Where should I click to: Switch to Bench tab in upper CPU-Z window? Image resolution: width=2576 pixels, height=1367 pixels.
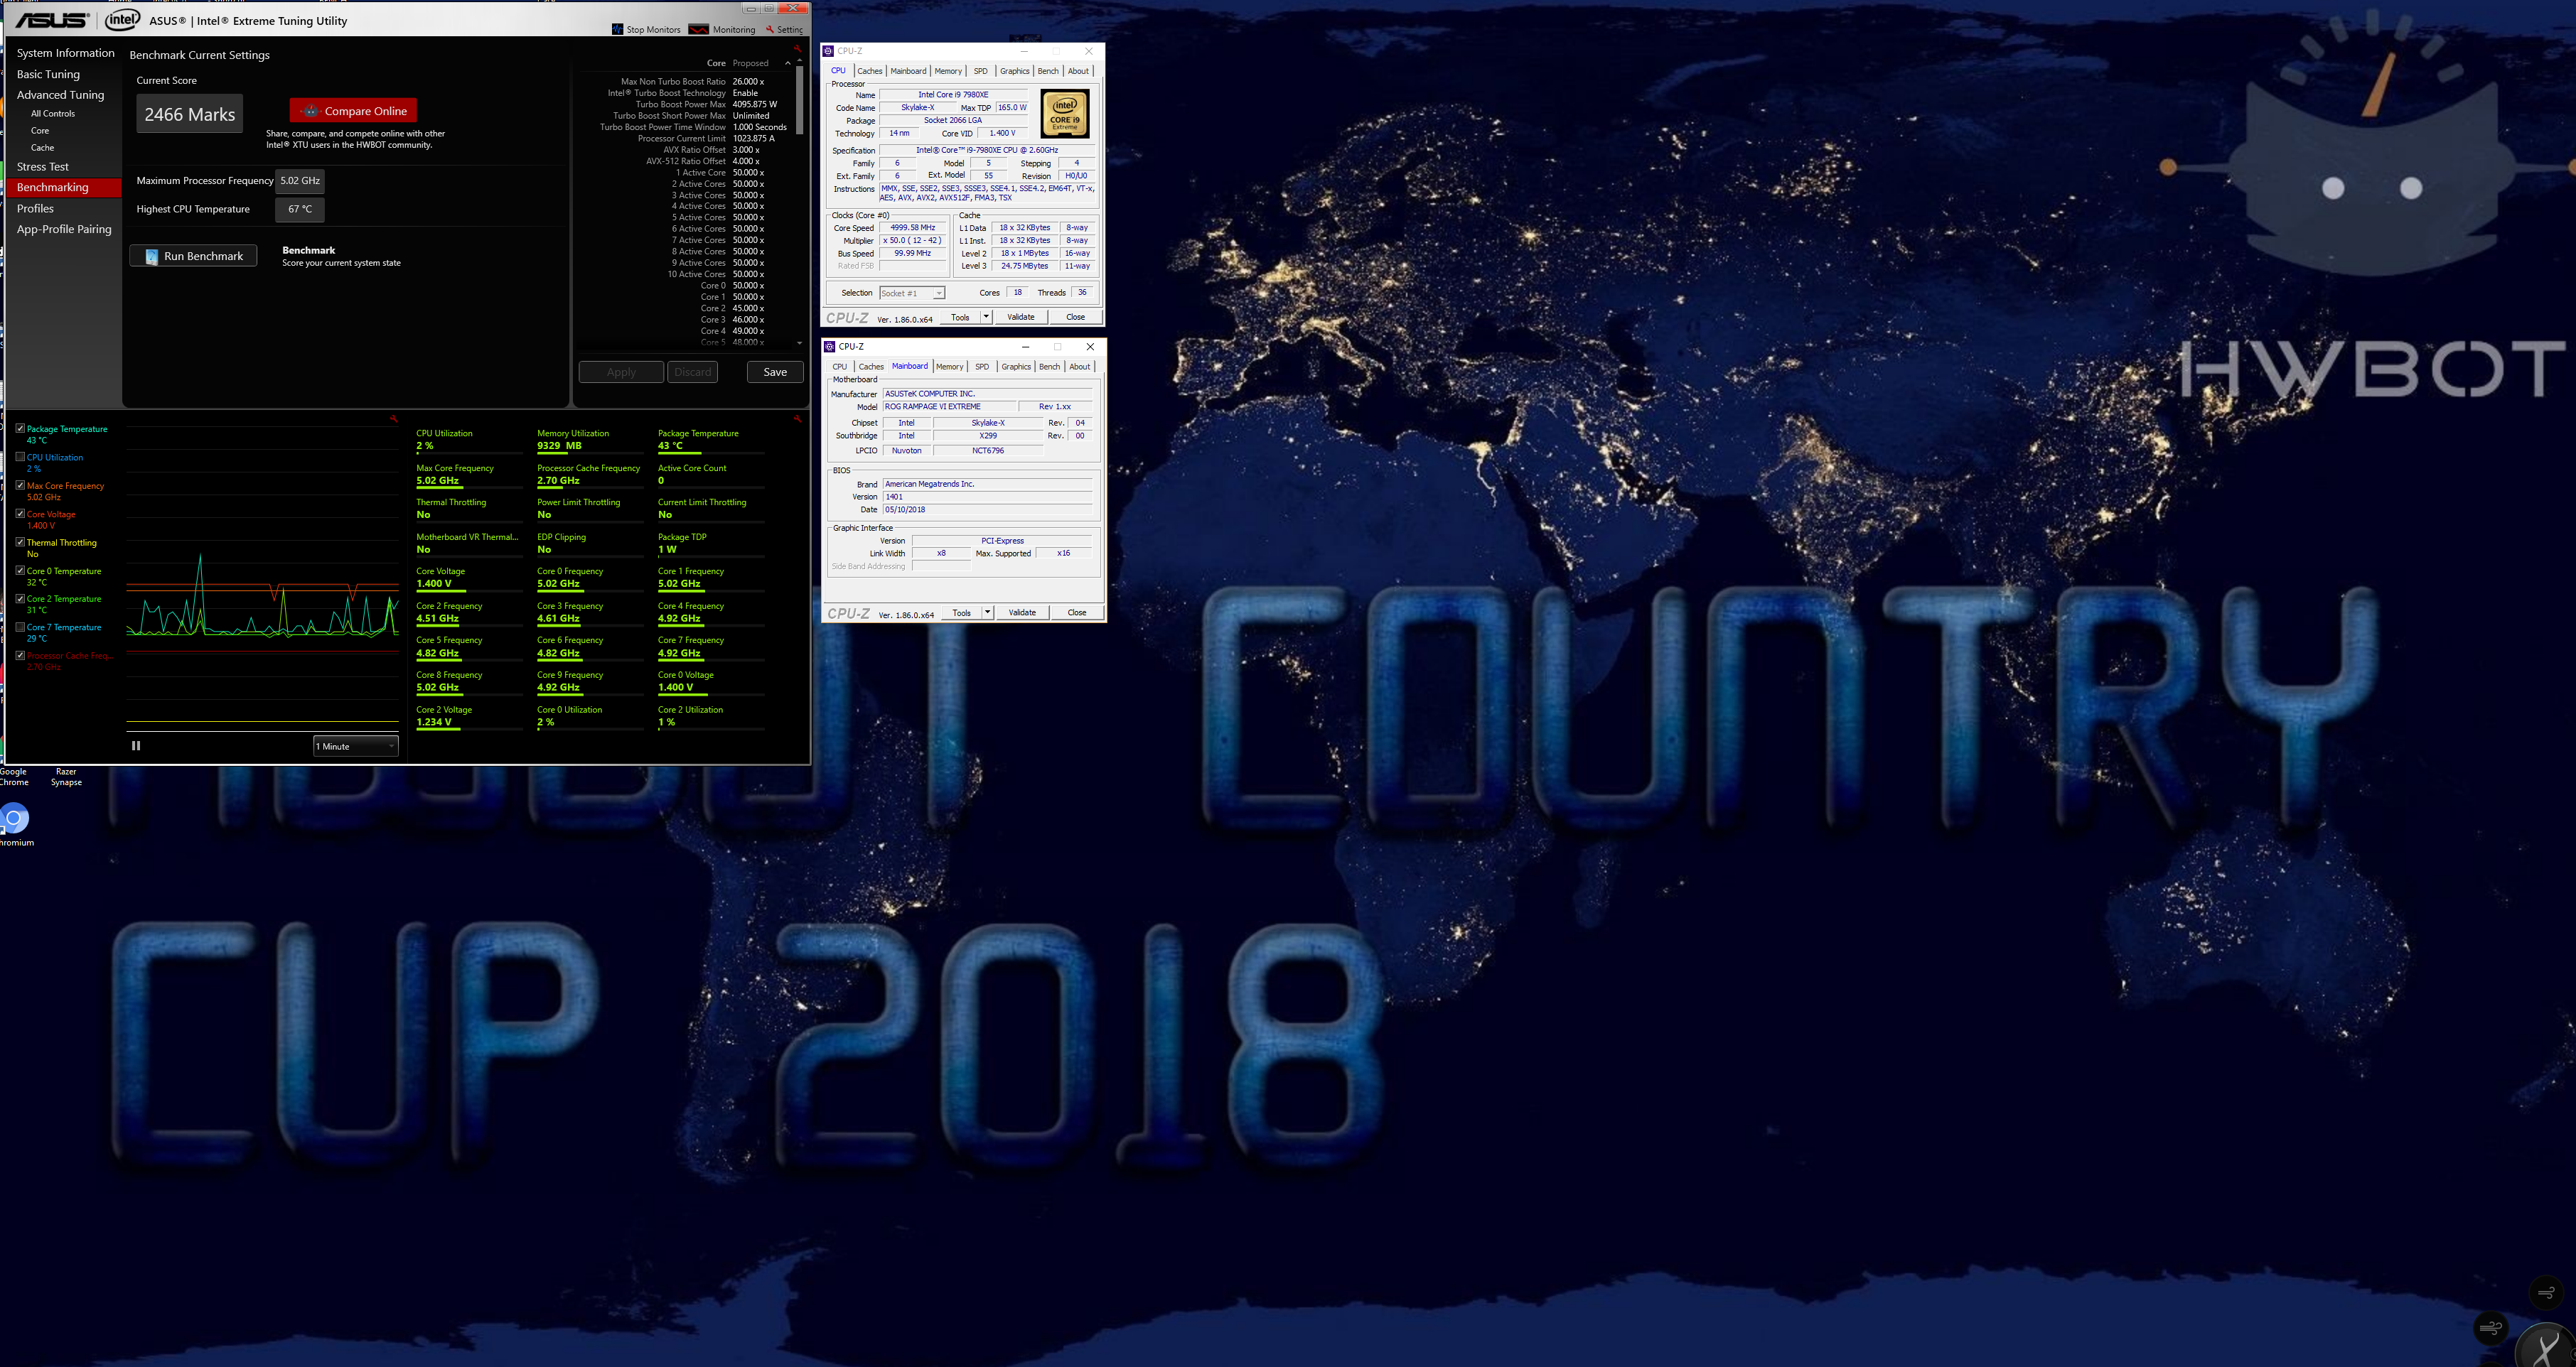pyautogui.click(x=1048, y=71)
